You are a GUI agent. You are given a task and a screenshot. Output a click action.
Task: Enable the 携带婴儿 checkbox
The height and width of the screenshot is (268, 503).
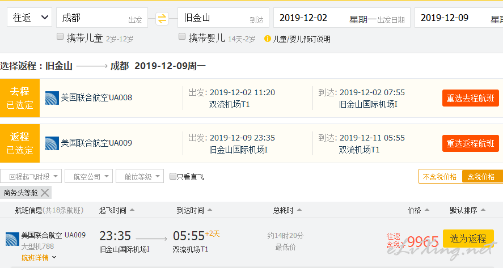point(182,37)
